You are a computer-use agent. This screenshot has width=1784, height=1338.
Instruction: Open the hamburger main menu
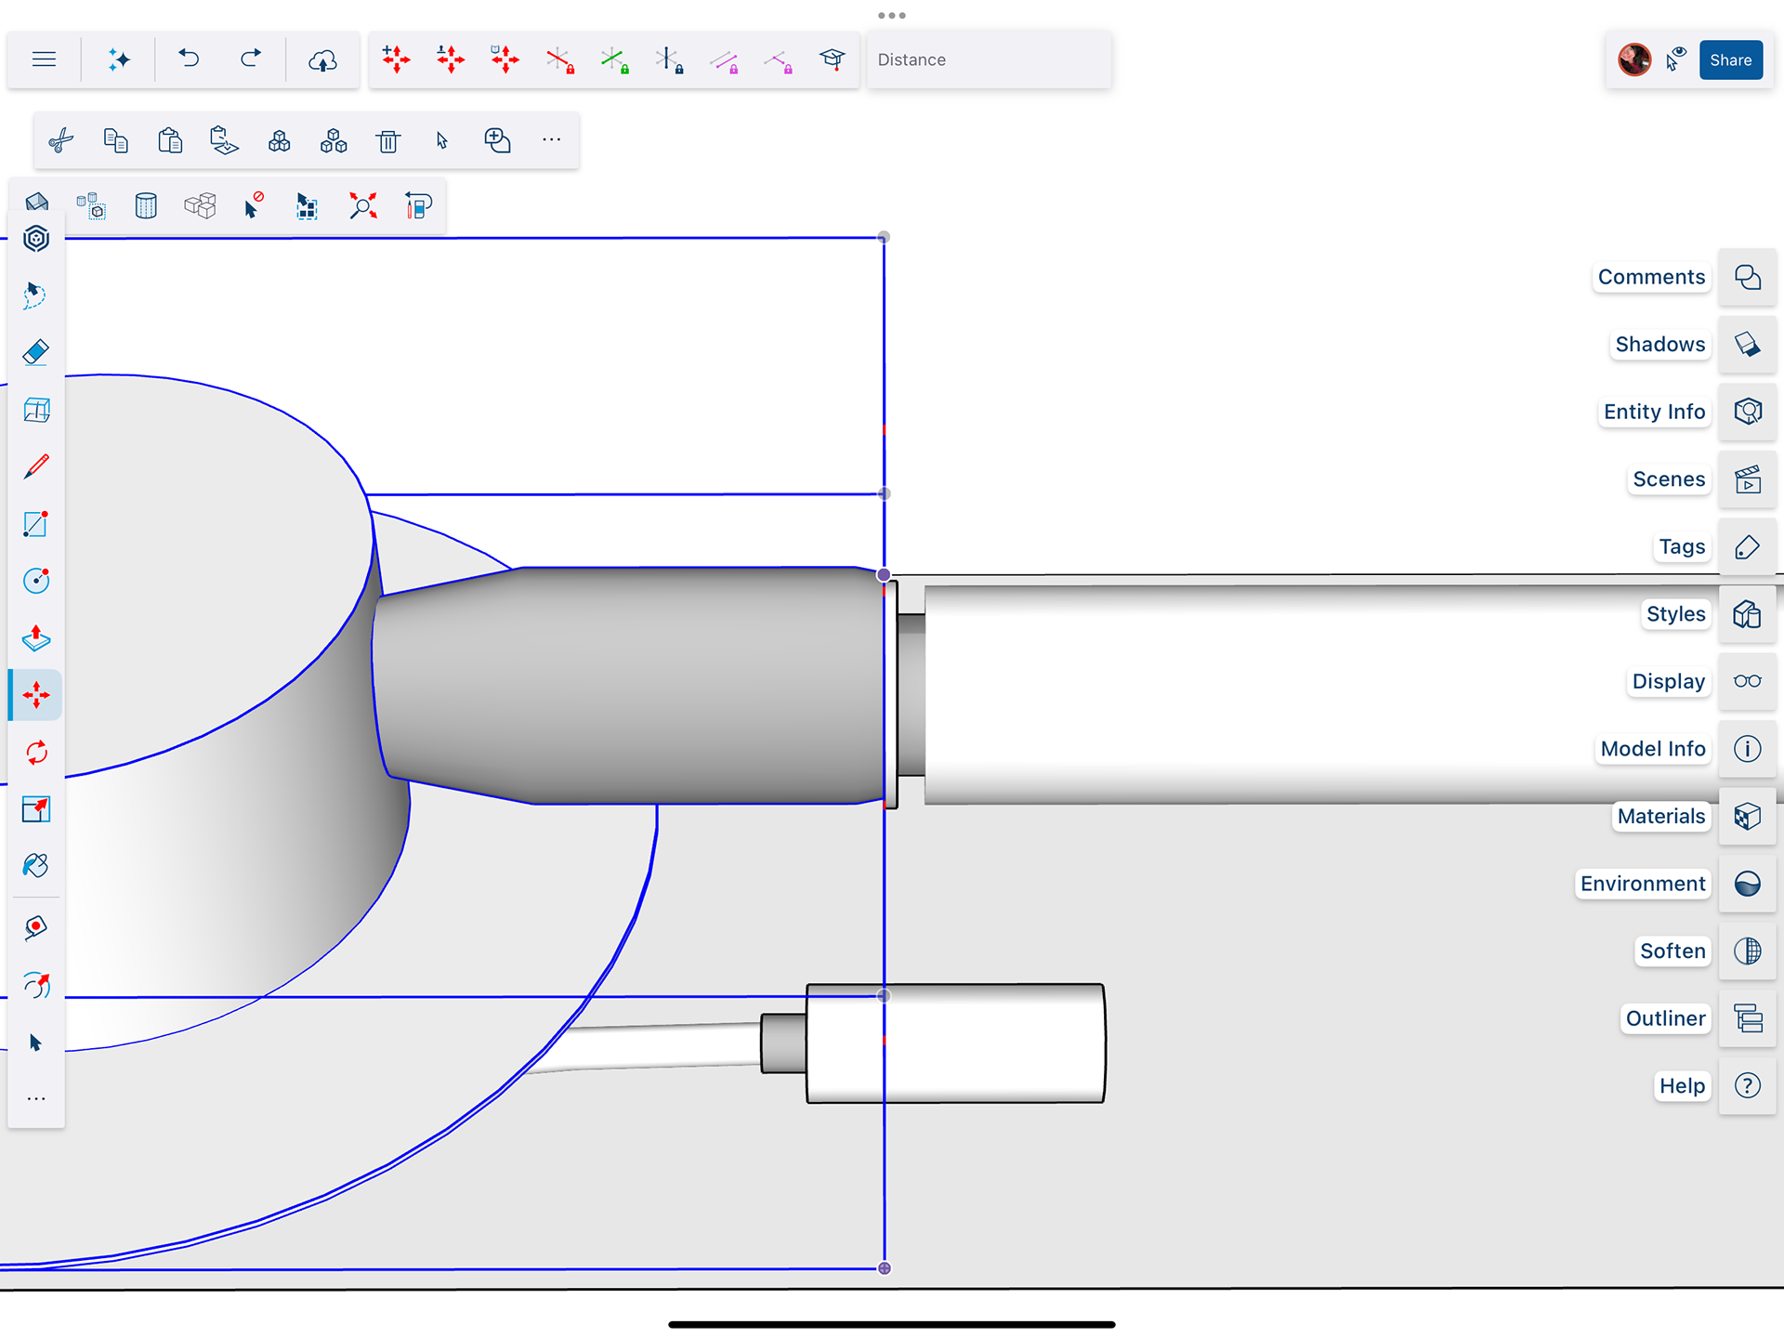coord(44,60)
